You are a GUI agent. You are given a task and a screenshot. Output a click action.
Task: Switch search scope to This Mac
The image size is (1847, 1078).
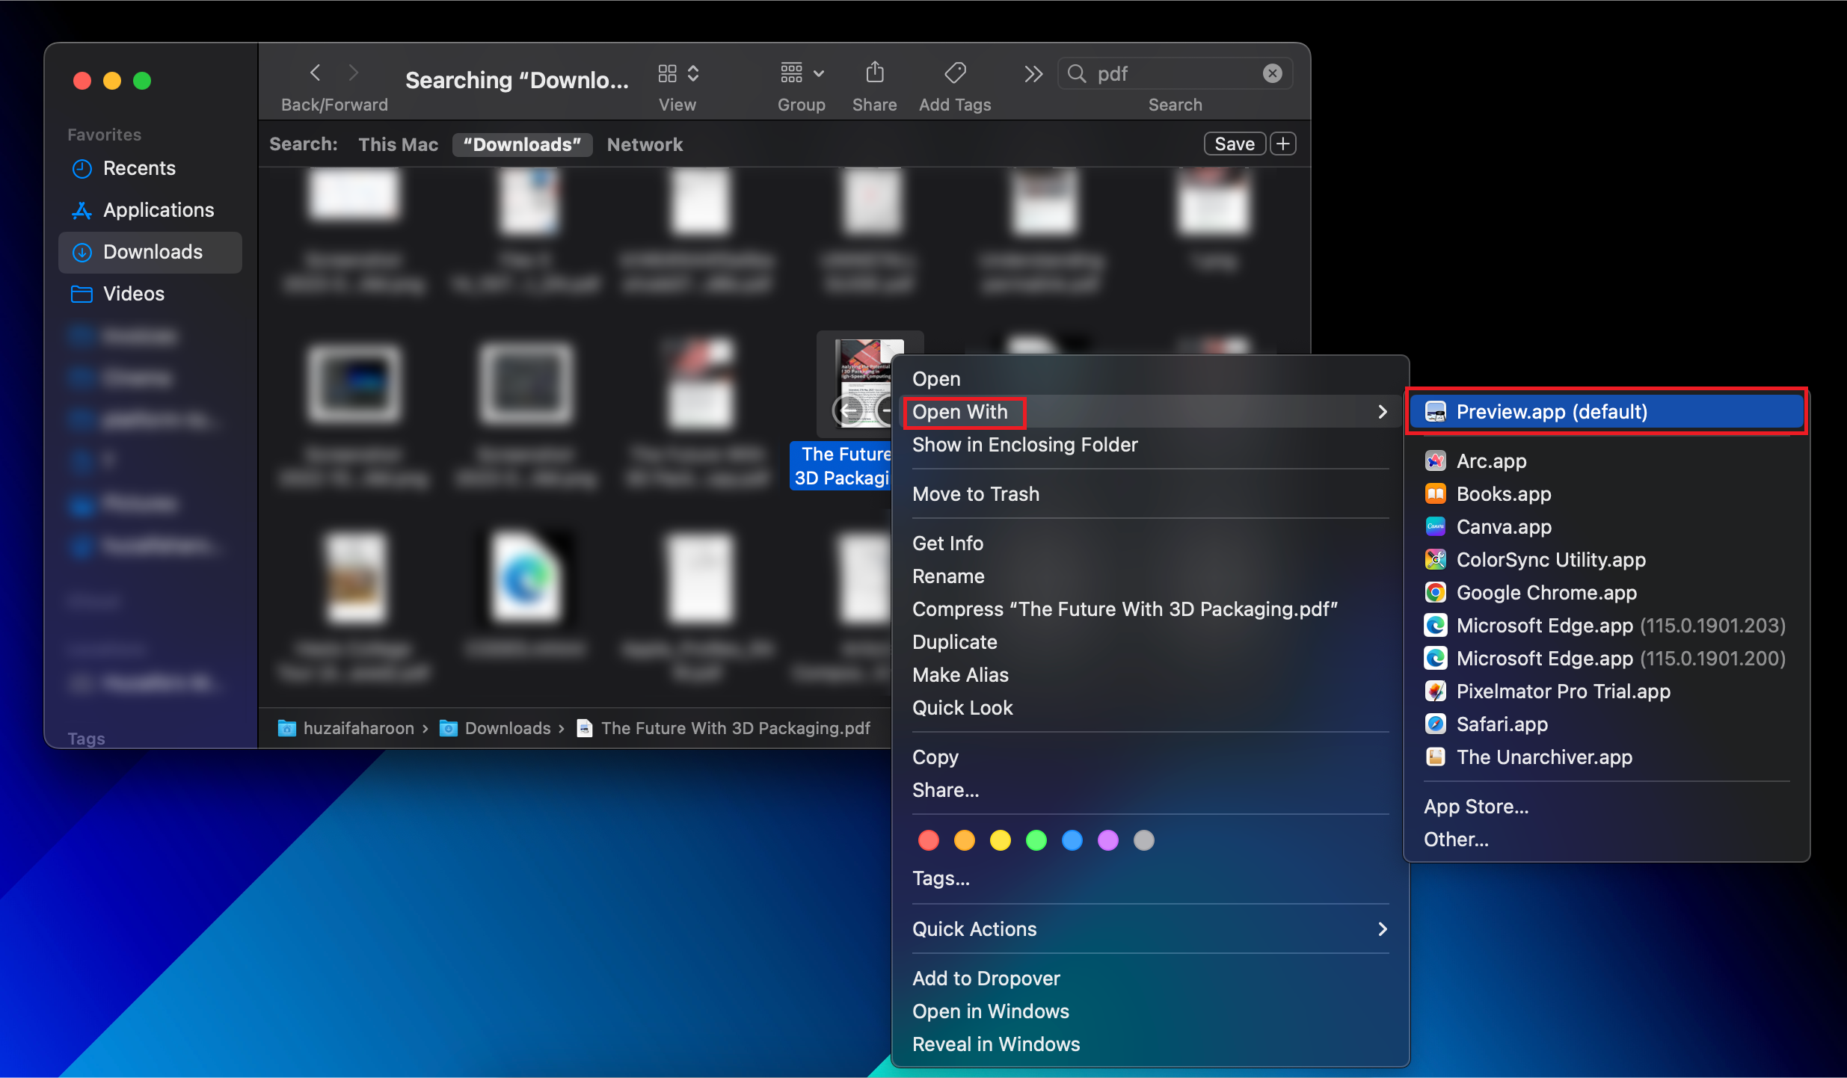[x=398, y=144]
